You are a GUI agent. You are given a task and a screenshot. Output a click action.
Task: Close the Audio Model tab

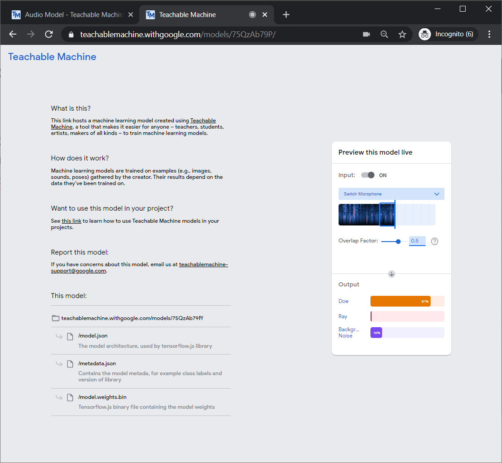pos(131,15)
